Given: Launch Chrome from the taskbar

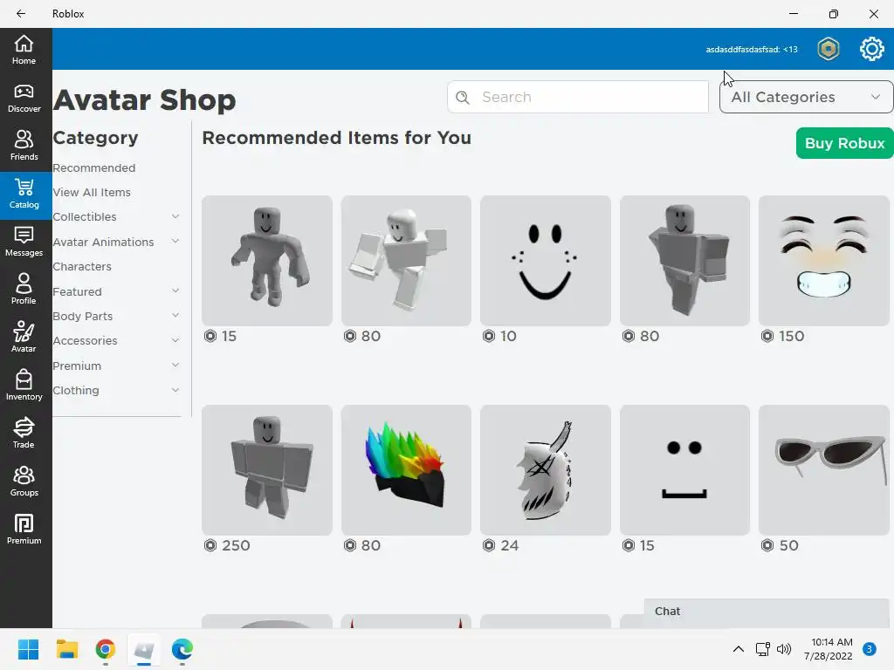Looking at the screenshot, I should (106, 649).
